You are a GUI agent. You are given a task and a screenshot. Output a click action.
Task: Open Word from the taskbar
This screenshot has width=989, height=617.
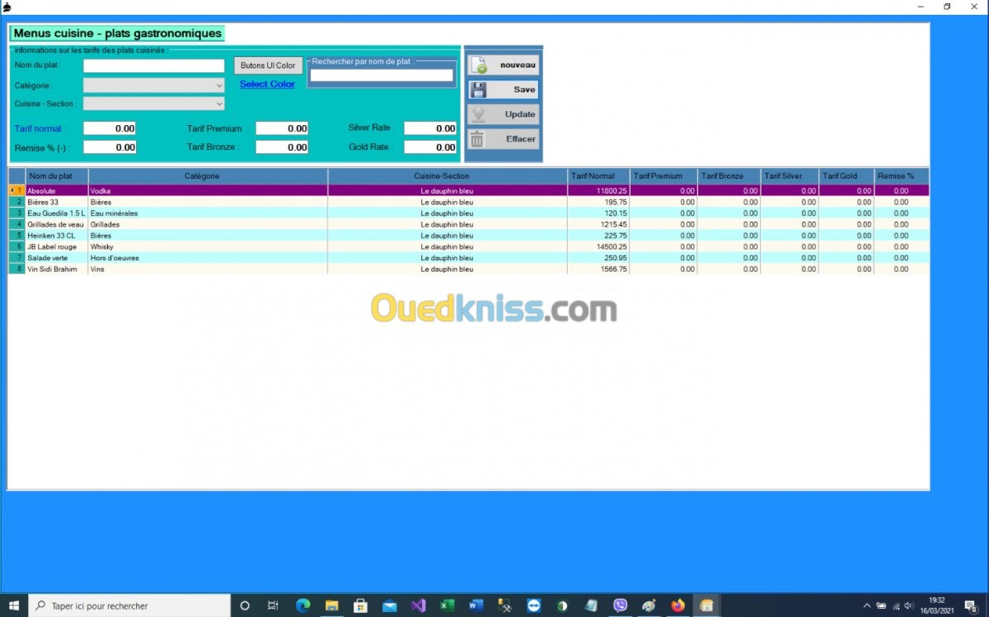pyautogui.click(x=476, y=605)
